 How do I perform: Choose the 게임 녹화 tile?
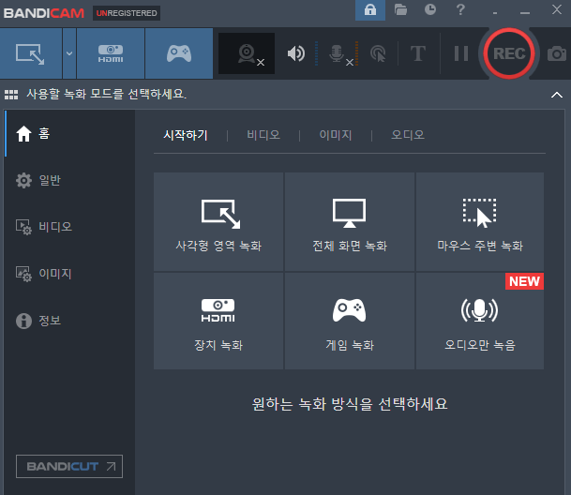[350, 321]
